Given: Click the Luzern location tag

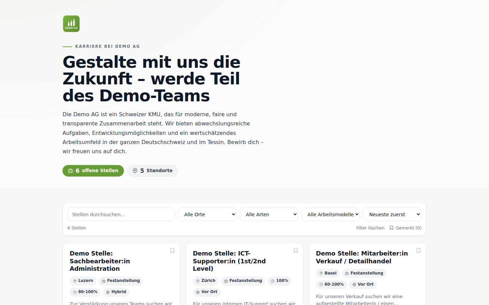Looking at the screenshot, I should [83, 281].
